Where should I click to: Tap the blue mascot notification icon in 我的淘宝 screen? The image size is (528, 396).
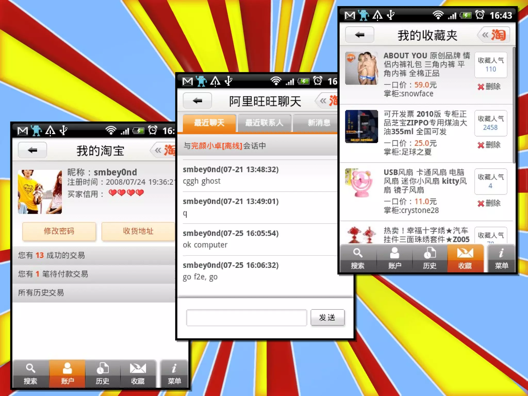pos(36,131)
